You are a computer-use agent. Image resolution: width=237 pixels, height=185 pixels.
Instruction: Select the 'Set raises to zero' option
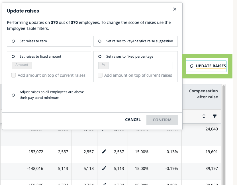(13, 41)
